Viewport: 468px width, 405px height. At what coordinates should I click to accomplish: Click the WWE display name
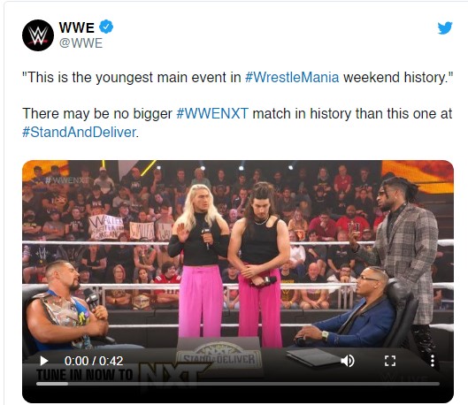(77, 27)
